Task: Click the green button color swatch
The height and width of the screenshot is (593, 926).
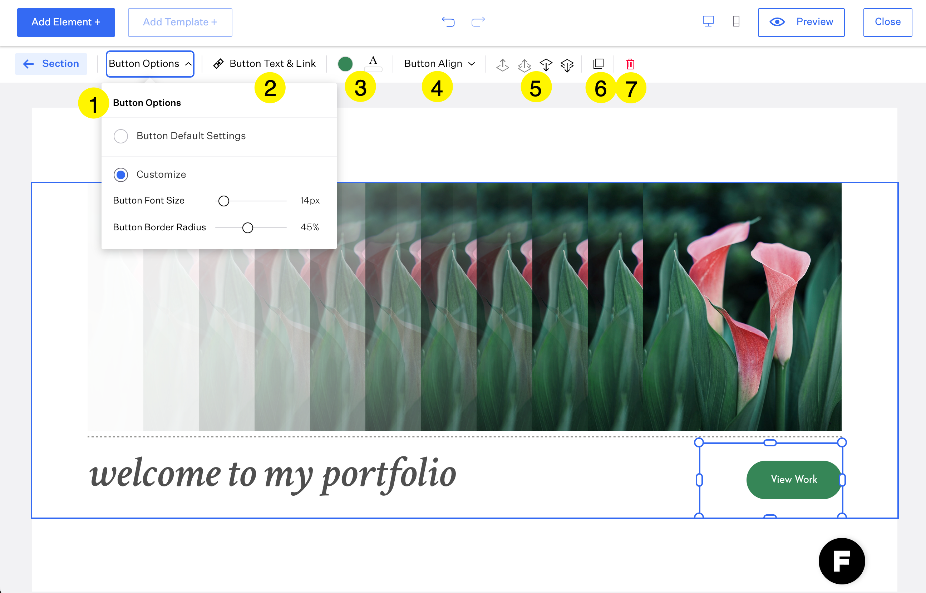Action: tap(345, 64)
